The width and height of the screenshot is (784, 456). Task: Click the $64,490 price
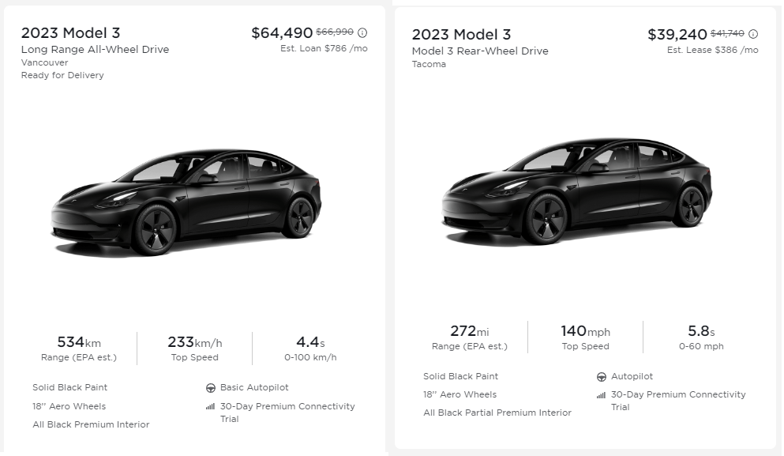pos(282,33)
